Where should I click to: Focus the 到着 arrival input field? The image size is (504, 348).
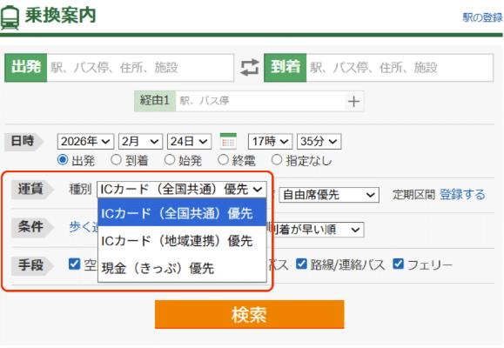(400, 68)
